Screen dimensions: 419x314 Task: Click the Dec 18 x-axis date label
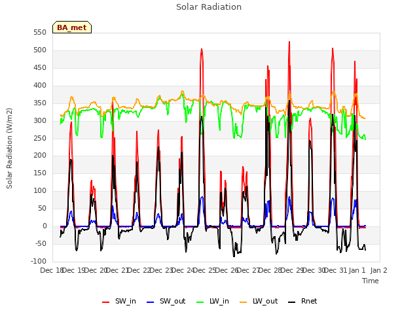click(51, 270)
